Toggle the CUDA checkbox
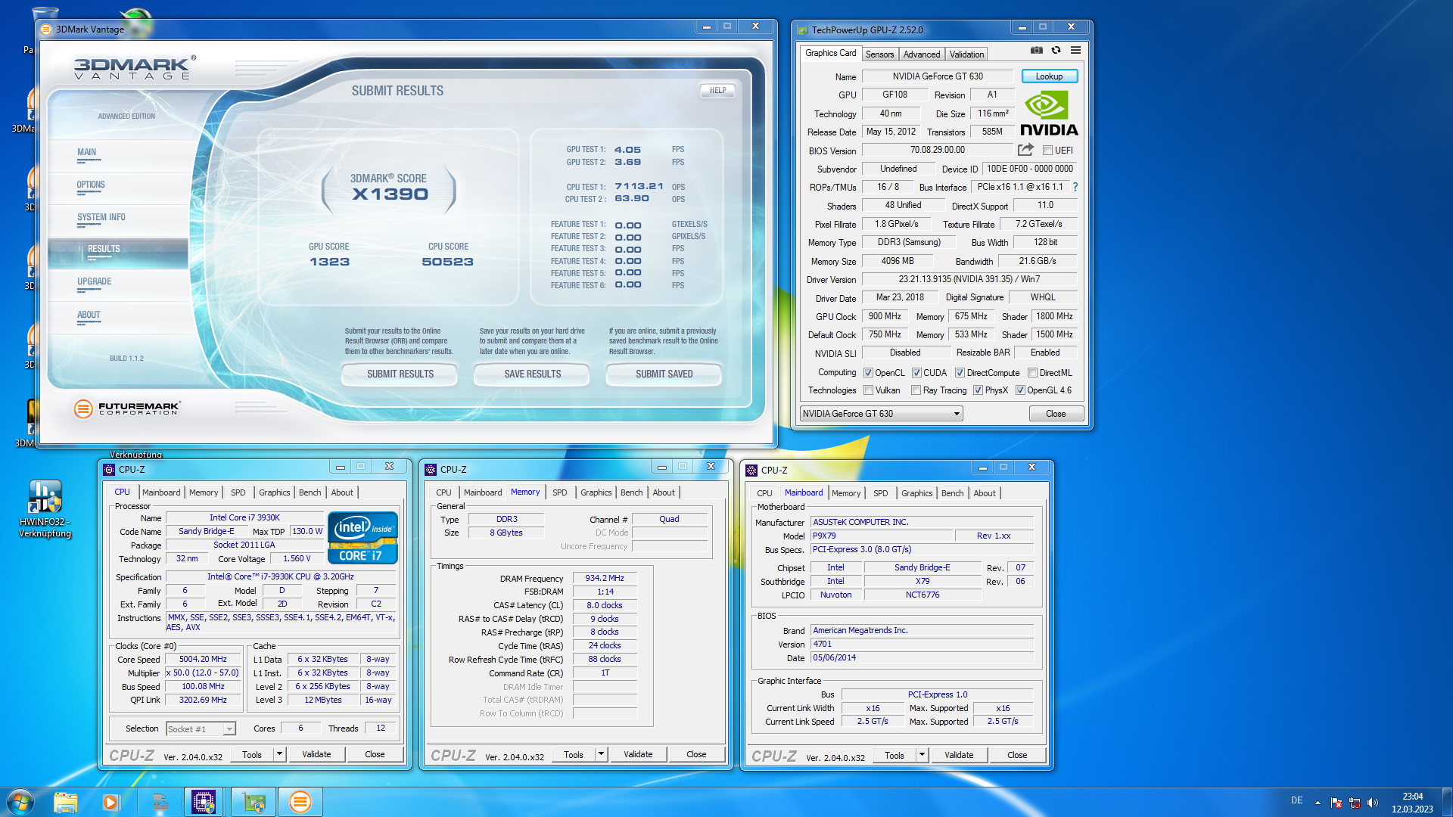The image size is (1453, 817). (916, 373)
